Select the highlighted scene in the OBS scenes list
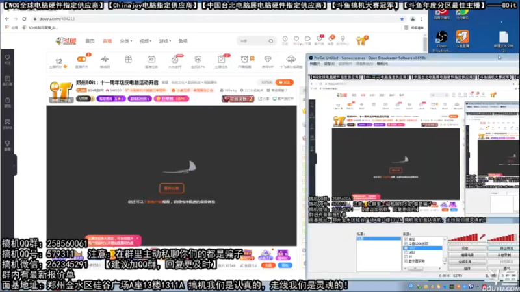The height and width of the screenshot is (292, 520). tap(378, 239)
